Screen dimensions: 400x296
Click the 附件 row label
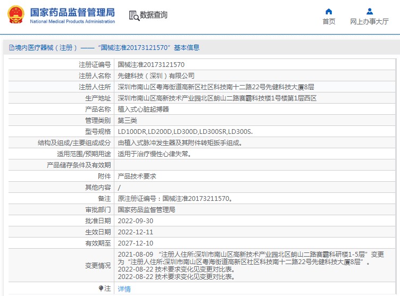click(104, 176)
